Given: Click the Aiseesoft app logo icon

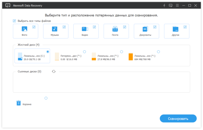Looking at the screenshot, I should tap(8, 6).
